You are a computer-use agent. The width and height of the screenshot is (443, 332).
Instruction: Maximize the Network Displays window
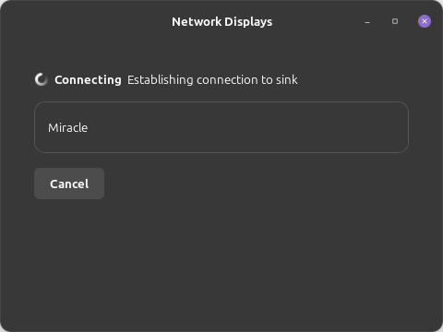point(395,21)
